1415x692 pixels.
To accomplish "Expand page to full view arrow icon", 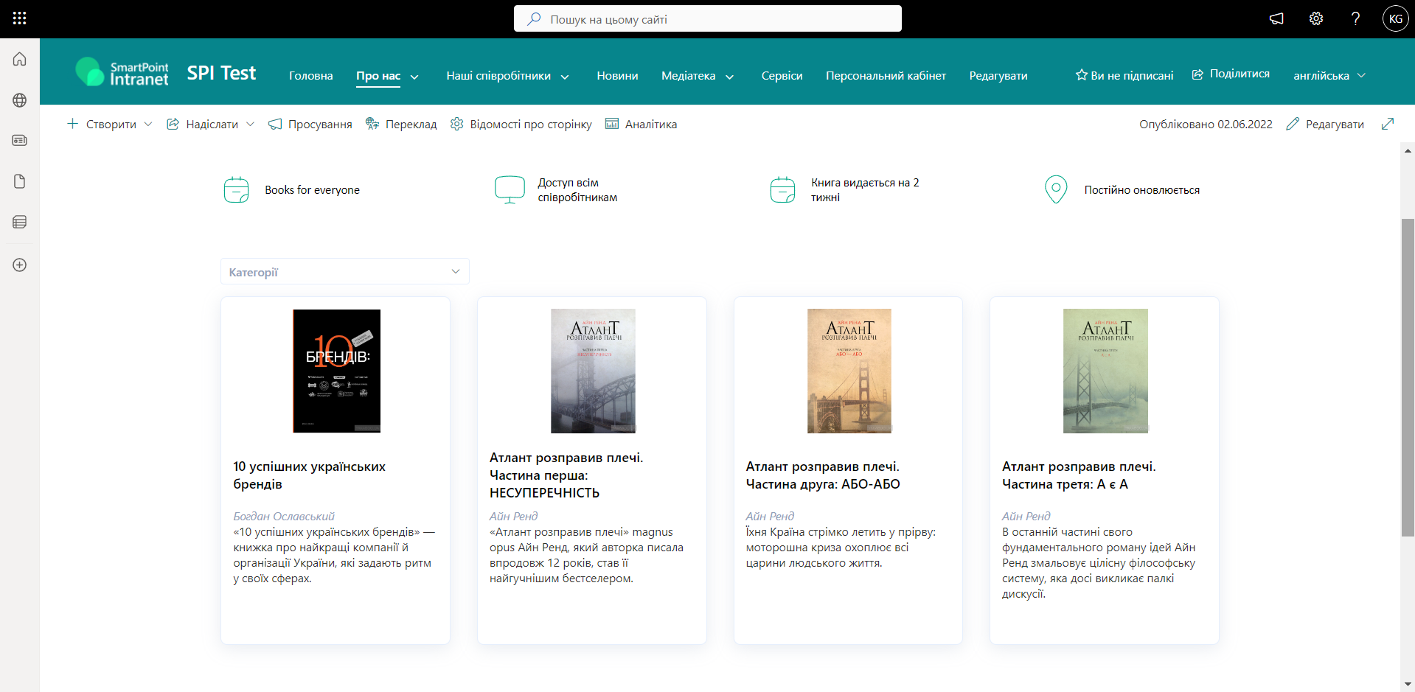I will click(1388, 124).
